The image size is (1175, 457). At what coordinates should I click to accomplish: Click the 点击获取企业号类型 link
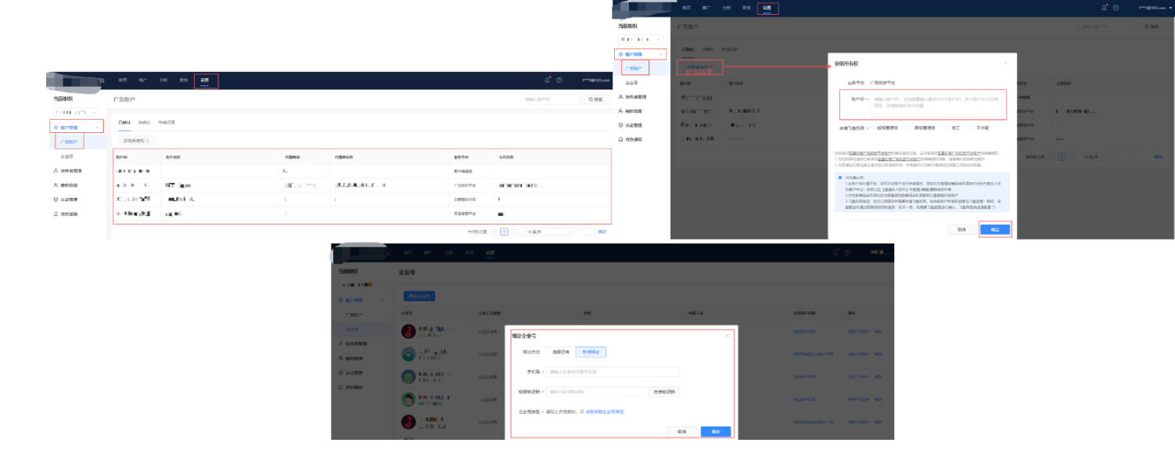[604, 412]
